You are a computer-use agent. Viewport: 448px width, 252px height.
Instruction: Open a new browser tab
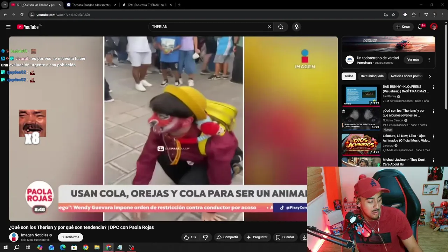[179, 5]
